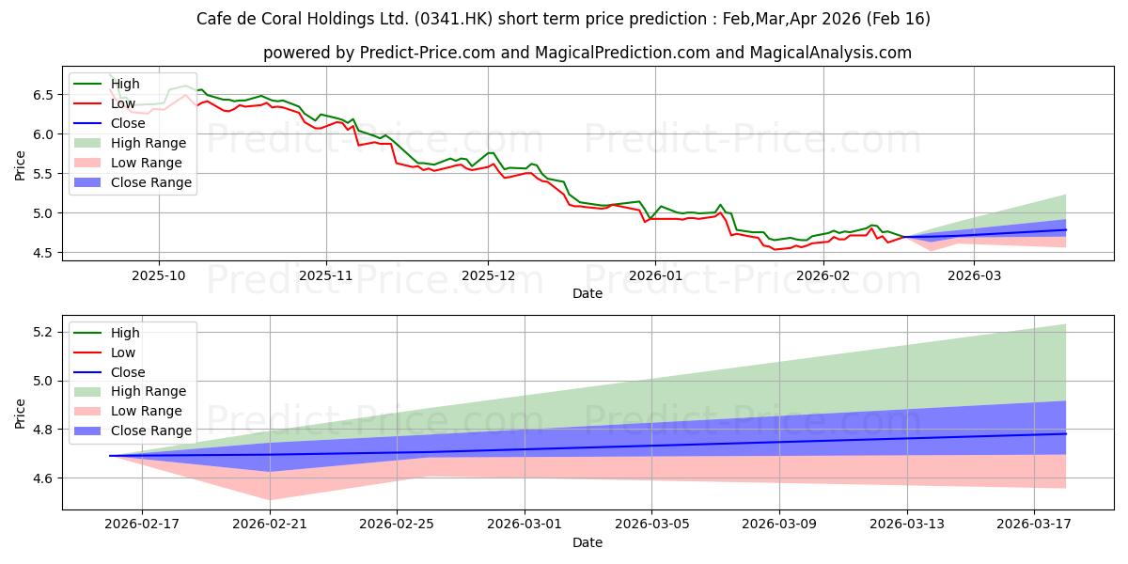Click the Price axis label of bottom chart

(21, 413)
